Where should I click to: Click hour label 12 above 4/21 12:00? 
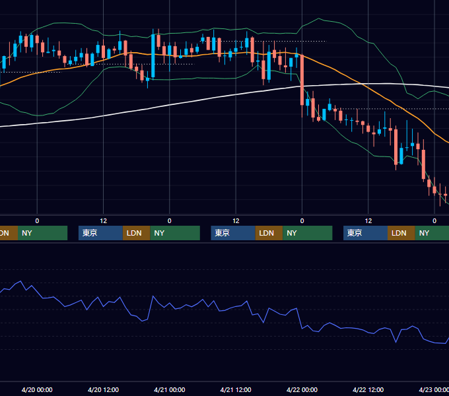click(236, 221)
